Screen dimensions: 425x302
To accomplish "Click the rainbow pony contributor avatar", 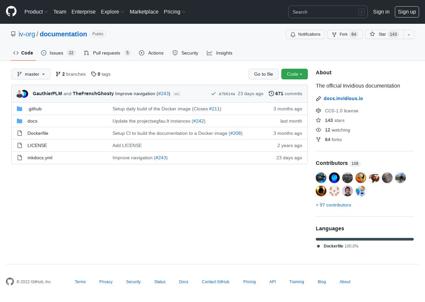I will pos(361,191).
